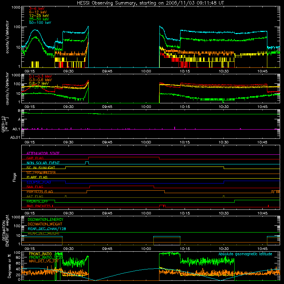This screenshot has height=284, width=284.
Task: Click the 'Degrees or %' axis title
Action: [x=9, y=266]
